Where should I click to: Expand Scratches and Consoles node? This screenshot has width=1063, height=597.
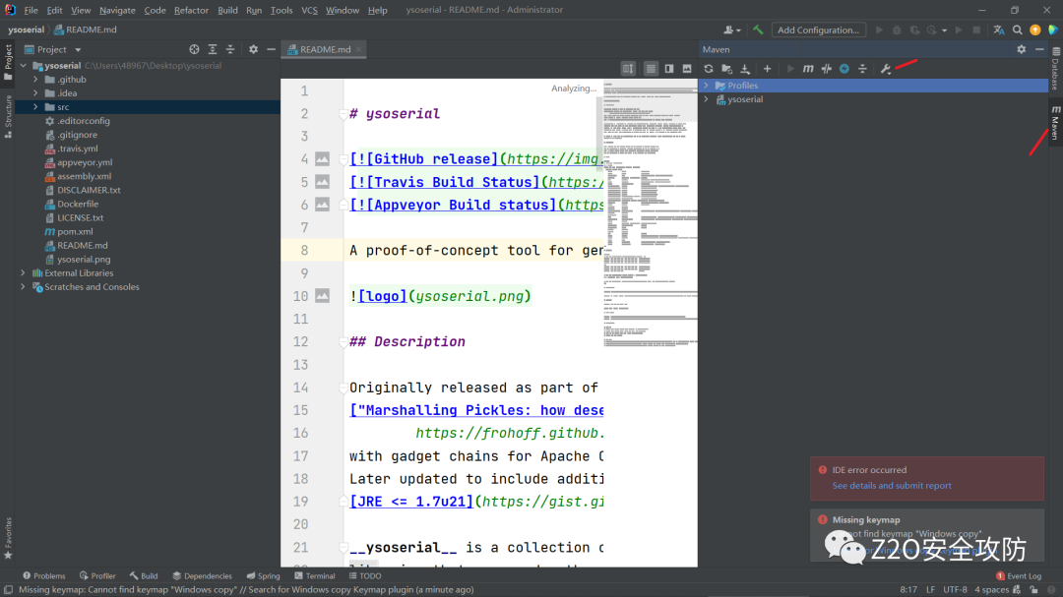point(23,286)
